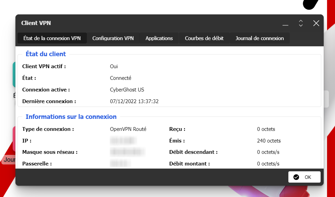Open the Journal de connexion tab

[260, 38]
